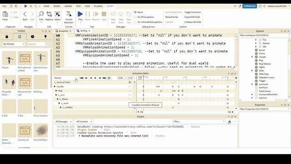291x164 pixels.
Task: Expand the L_wrist track
Action: [59, 103]
